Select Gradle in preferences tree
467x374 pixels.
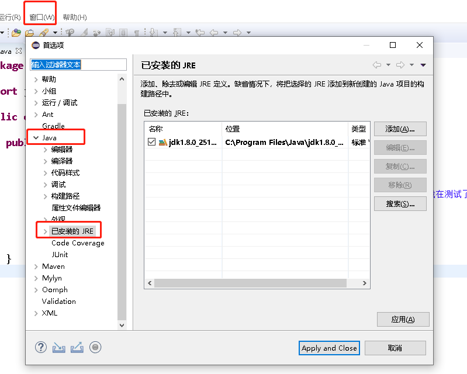coord(53,126)
